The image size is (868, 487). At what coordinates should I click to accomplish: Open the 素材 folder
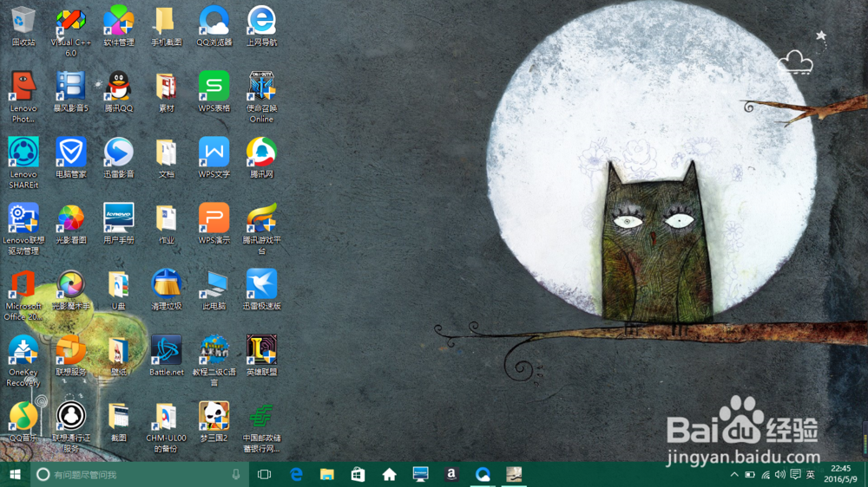point(166,92)
